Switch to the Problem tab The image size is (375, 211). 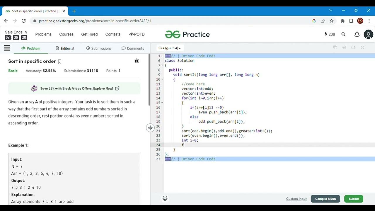(x=31, y=48)
